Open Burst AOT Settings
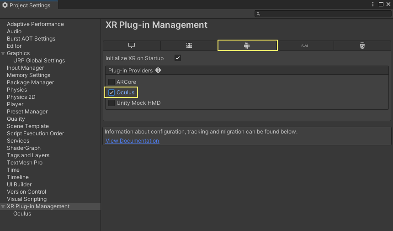This screenshot has width=393, height=231. click(x=31, y=39)
